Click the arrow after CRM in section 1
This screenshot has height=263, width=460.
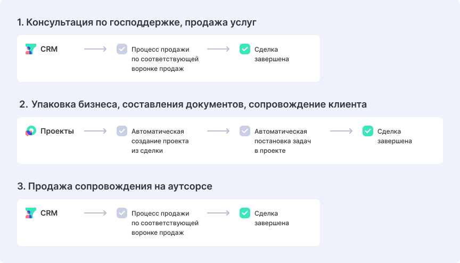point(95,50)
